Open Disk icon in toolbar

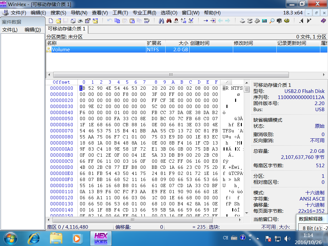[x=242, y=20]
